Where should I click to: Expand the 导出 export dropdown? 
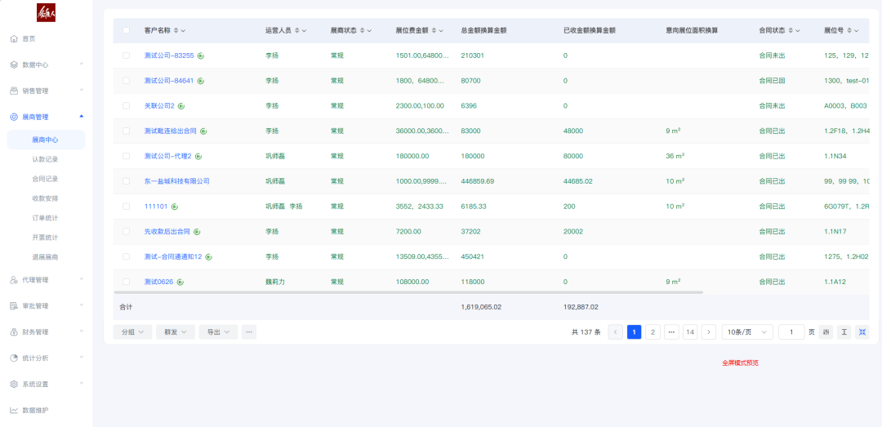pyautogui.click(x=218, y=332)
